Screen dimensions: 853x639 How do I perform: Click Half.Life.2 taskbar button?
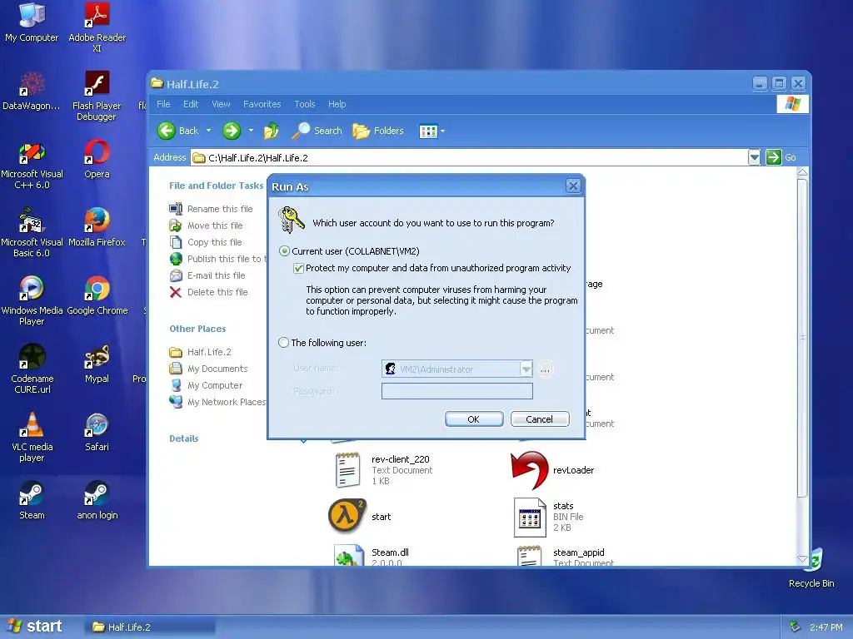click(x=150, y=627)
